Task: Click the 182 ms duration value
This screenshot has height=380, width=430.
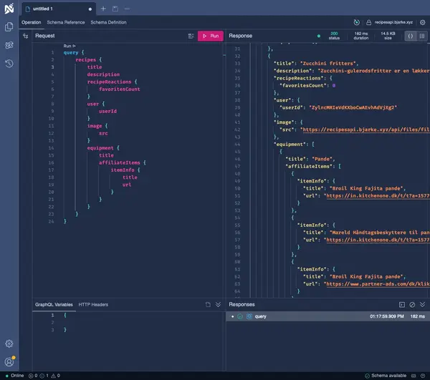Action: [x=361, y=36]
